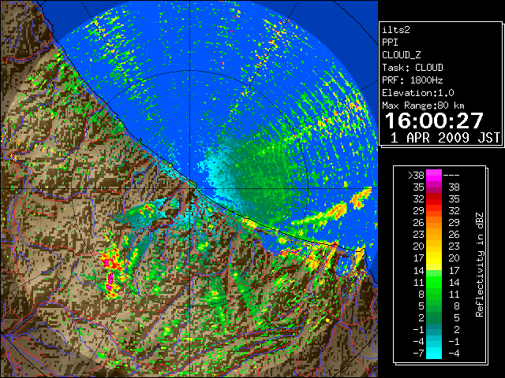Image resolution: width=505 pixels, height=378 pixels.
Task: Click the 'Reflectivity in dBZ' axis label
Action: pos(480,265)
